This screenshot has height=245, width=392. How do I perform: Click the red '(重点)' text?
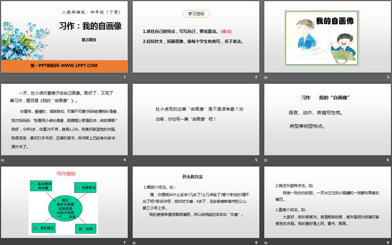pos(225,31)
